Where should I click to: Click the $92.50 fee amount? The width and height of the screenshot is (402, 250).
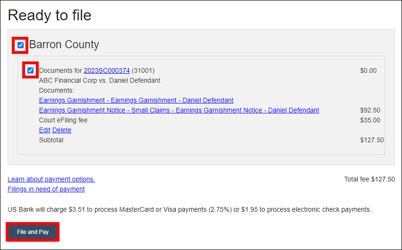[370, 110]
